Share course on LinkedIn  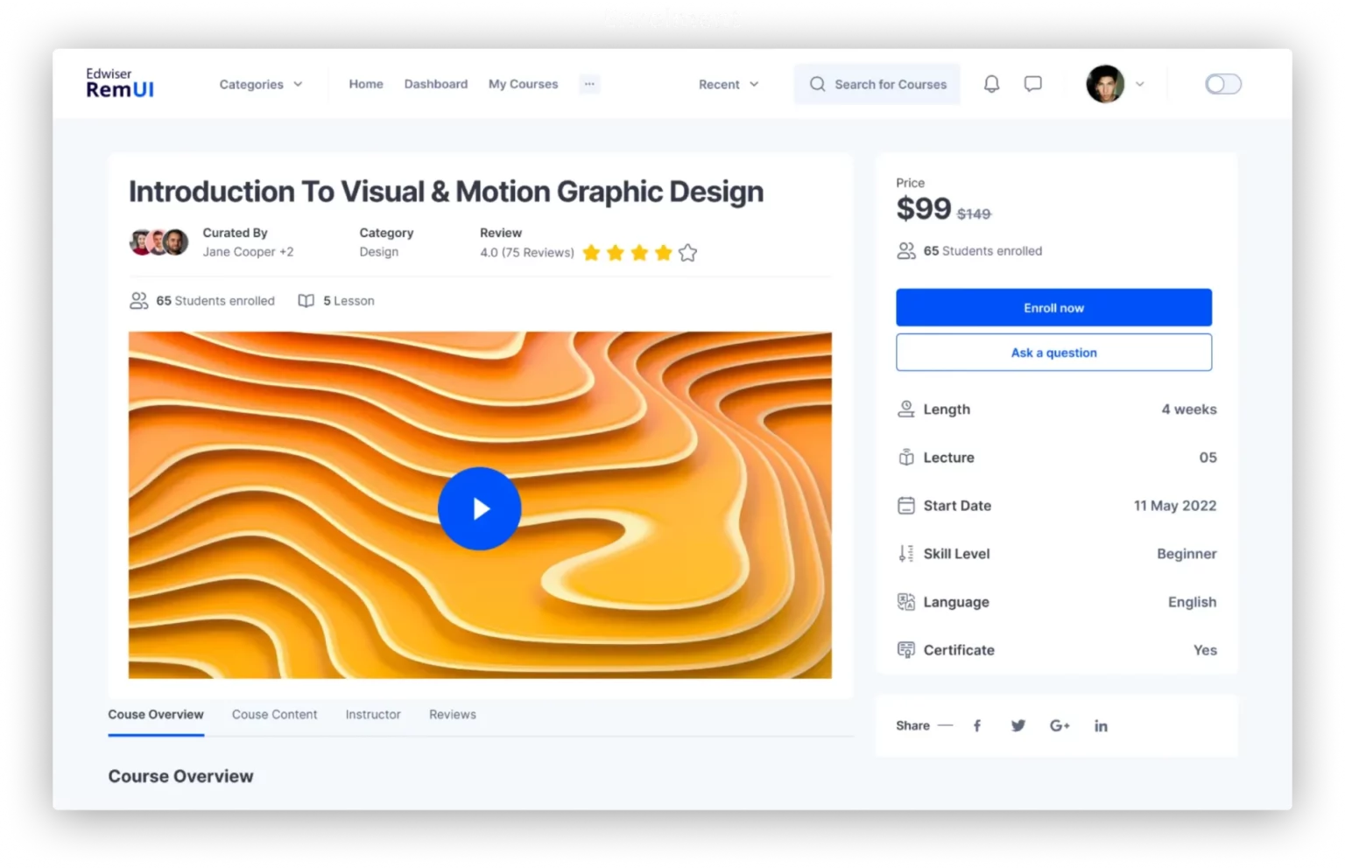(1101, 725)
